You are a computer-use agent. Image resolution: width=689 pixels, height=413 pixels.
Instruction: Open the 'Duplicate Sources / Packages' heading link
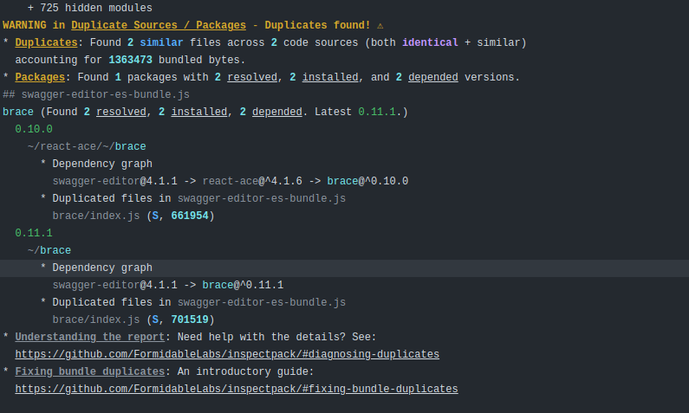click(159, 25)
